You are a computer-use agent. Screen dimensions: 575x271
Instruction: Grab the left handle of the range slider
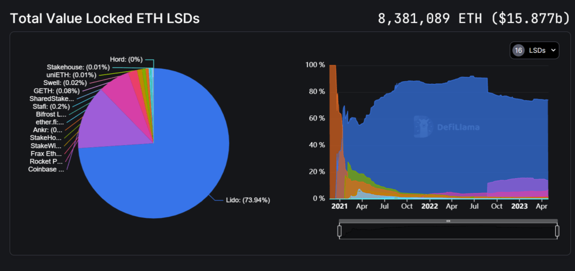point(339,230)
